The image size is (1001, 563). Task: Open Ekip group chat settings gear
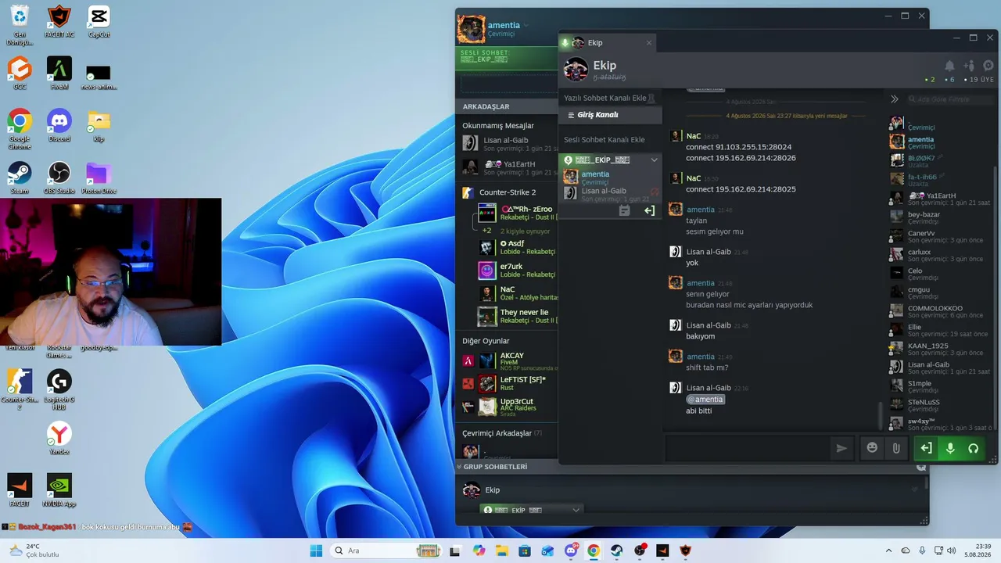pyautogui.click(x=988, y=66)
